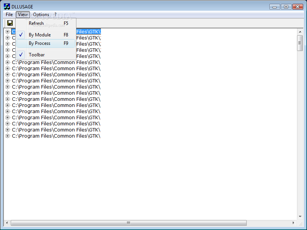Close the DLLUSAGE window
The image size is (307, 230).
[298, 7]
